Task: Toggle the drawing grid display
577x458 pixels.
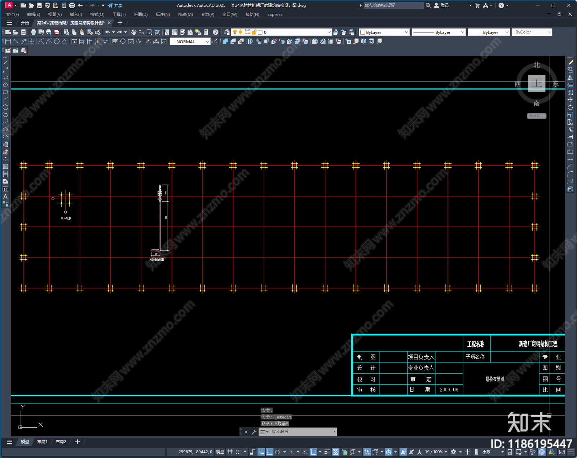Action: (230, 452)
